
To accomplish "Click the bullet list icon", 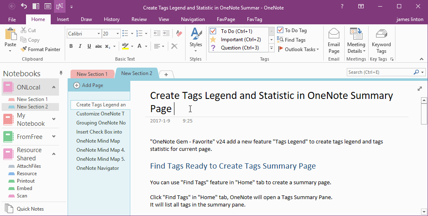I will tap(125, 33).
